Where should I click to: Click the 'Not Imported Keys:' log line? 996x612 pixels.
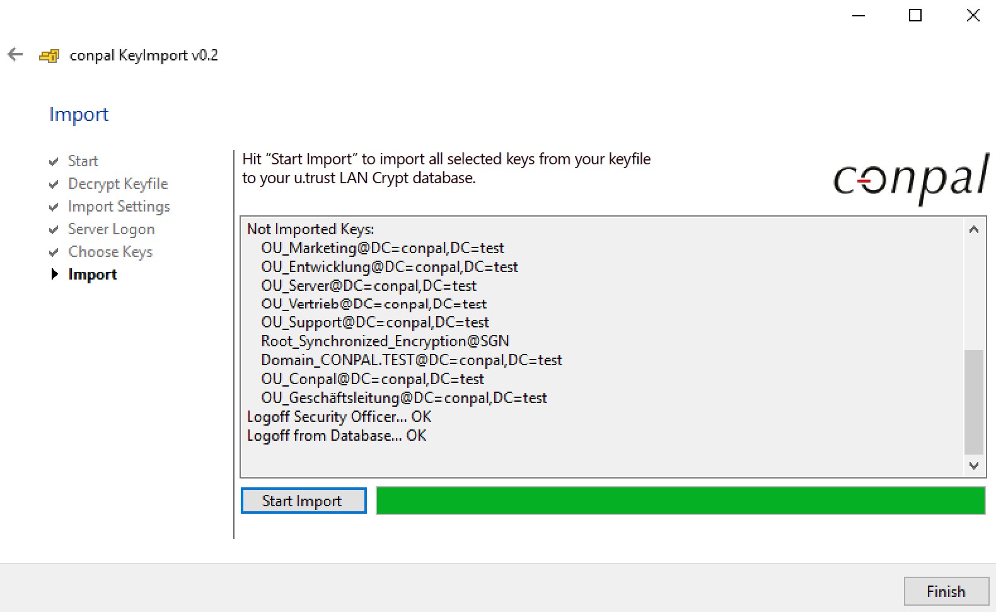click(x=311, y=229)
